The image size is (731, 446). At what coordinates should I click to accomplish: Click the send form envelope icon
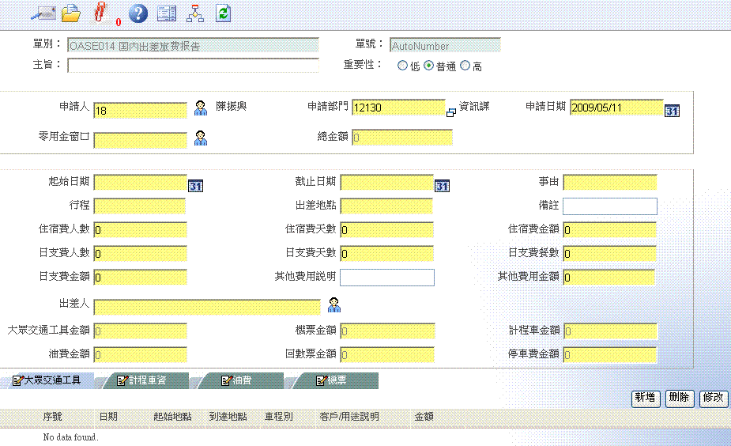(x=42, y=13)
